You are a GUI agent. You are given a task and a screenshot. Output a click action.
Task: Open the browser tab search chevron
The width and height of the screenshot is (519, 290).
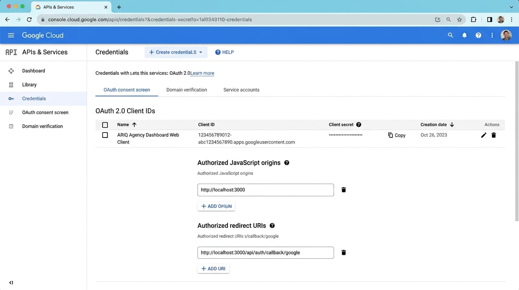[x=511, y=7]
